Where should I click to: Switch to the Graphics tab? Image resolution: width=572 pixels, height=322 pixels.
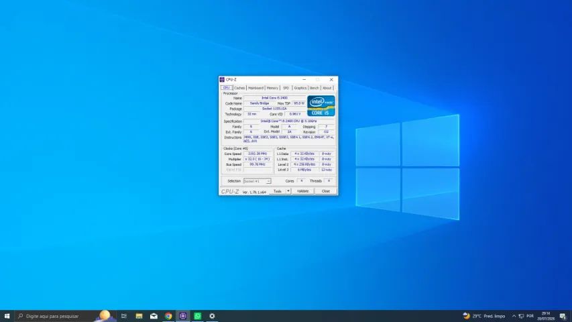click(x=300, y=88)
